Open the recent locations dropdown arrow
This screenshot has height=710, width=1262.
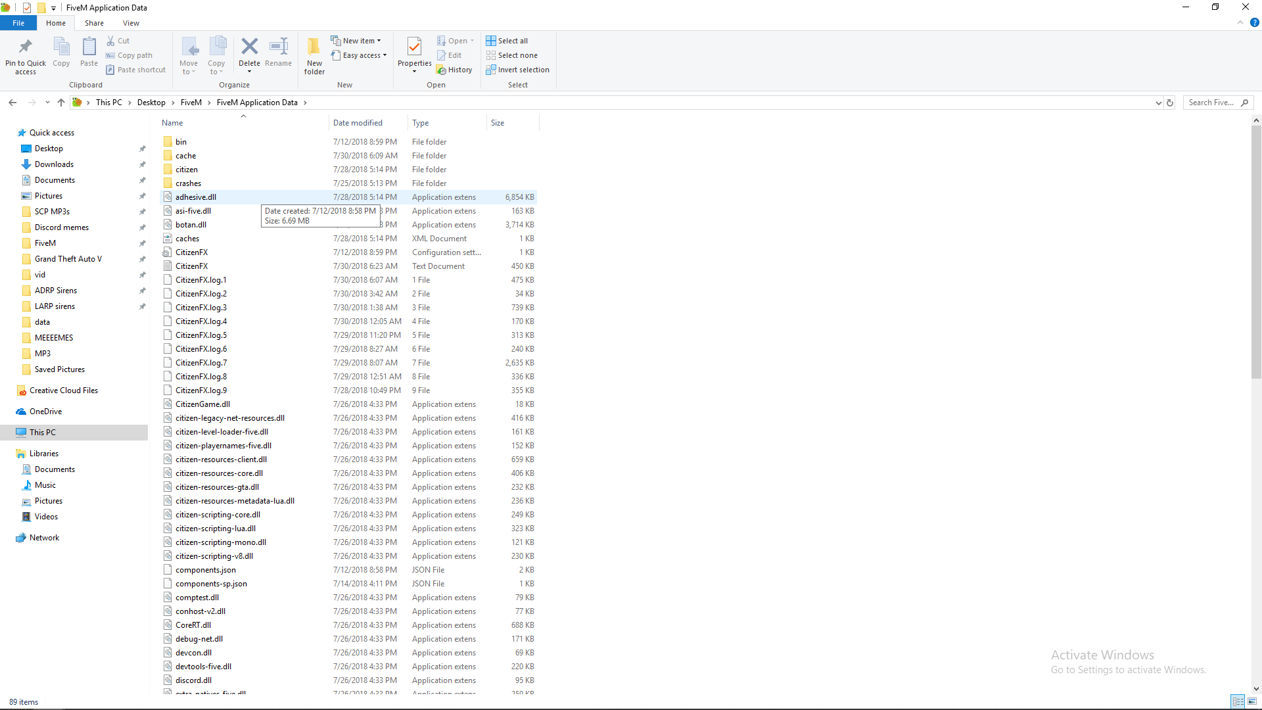coord(47,103)
